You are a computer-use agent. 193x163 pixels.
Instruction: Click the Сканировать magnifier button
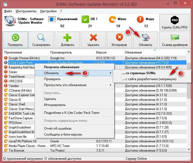41,40
